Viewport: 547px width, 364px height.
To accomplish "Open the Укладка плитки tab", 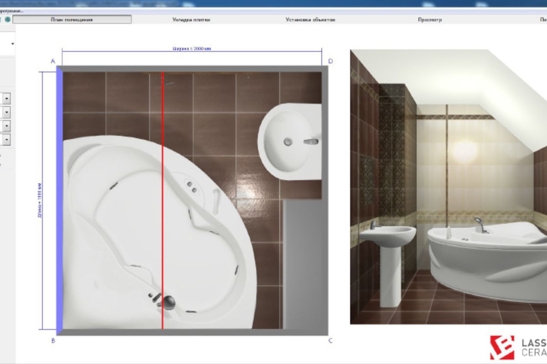I will coord(191,20).
